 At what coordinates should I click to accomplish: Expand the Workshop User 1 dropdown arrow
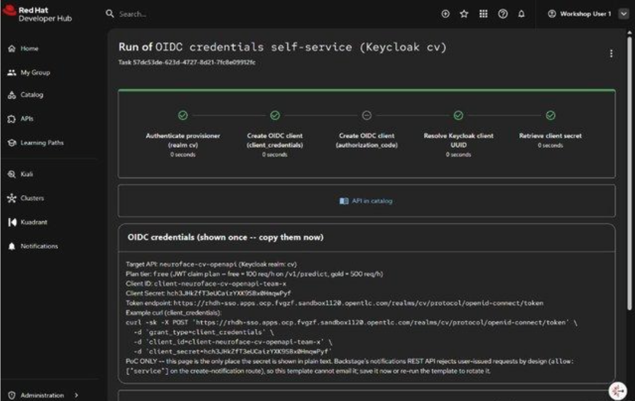tap(624, 14)
